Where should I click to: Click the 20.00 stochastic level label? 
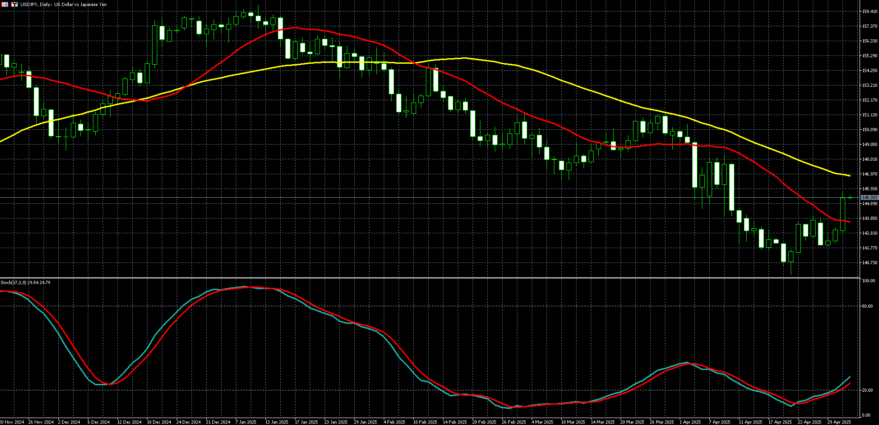coord(867,390)
